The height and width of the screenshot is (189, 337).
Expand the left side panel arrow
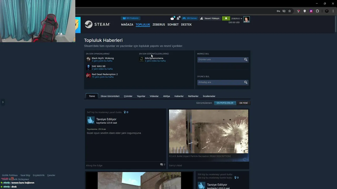3,102
